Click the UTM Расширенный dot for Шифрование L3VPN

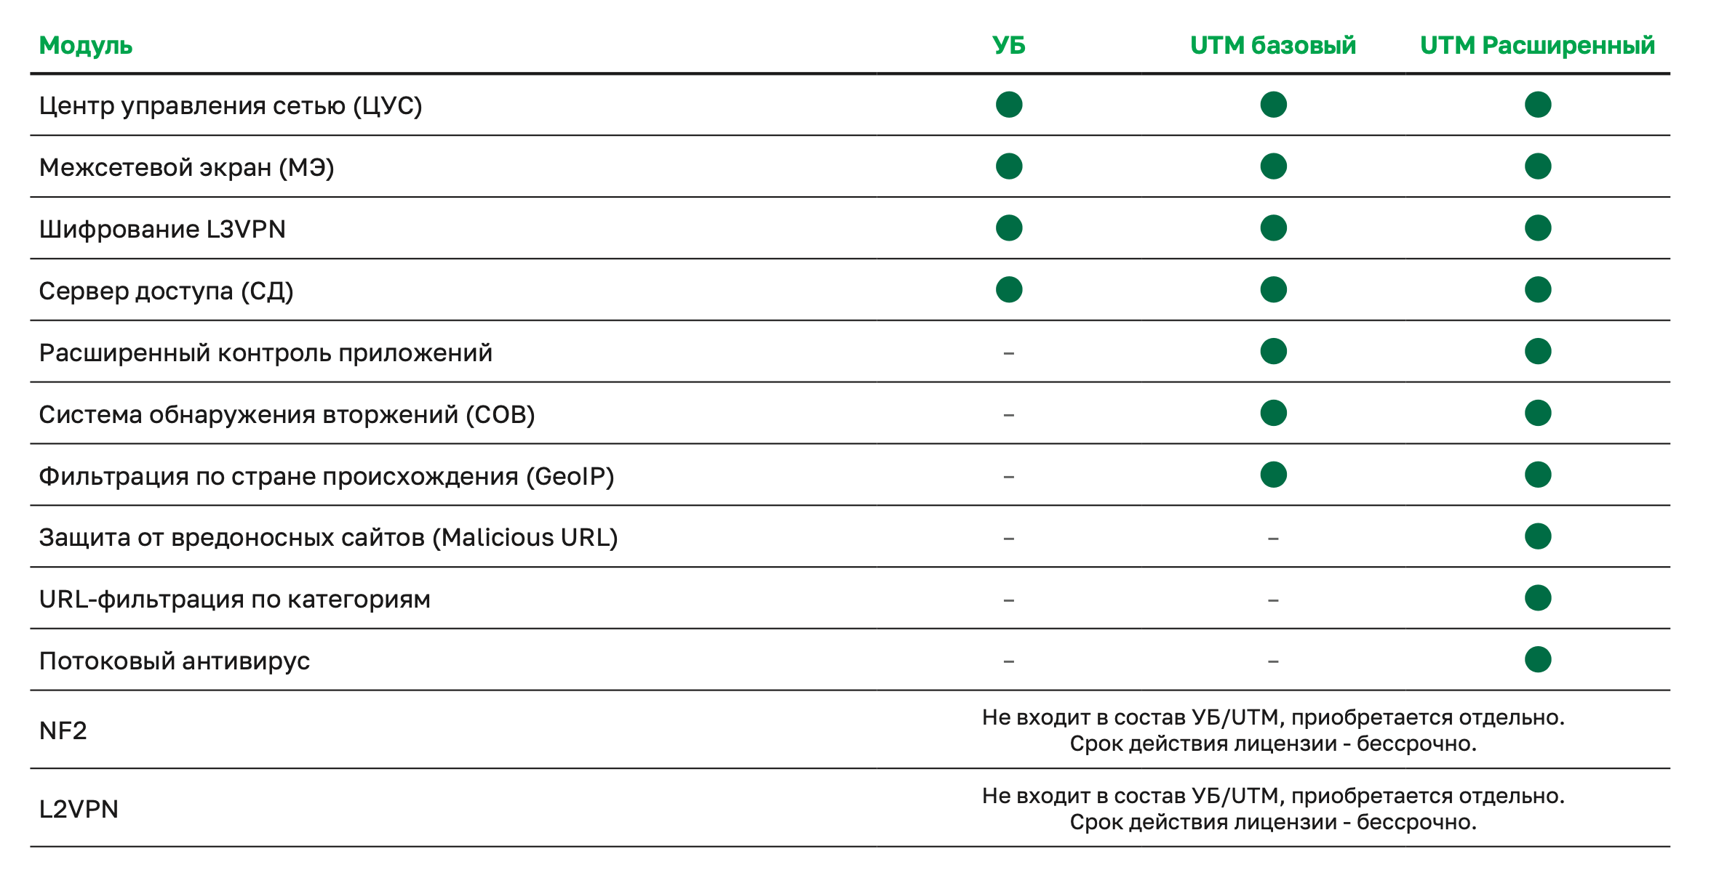point(1537,228)
